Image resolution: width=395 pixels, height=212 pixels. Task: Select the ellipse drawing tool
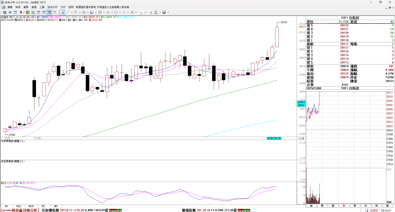pos(124,12)
